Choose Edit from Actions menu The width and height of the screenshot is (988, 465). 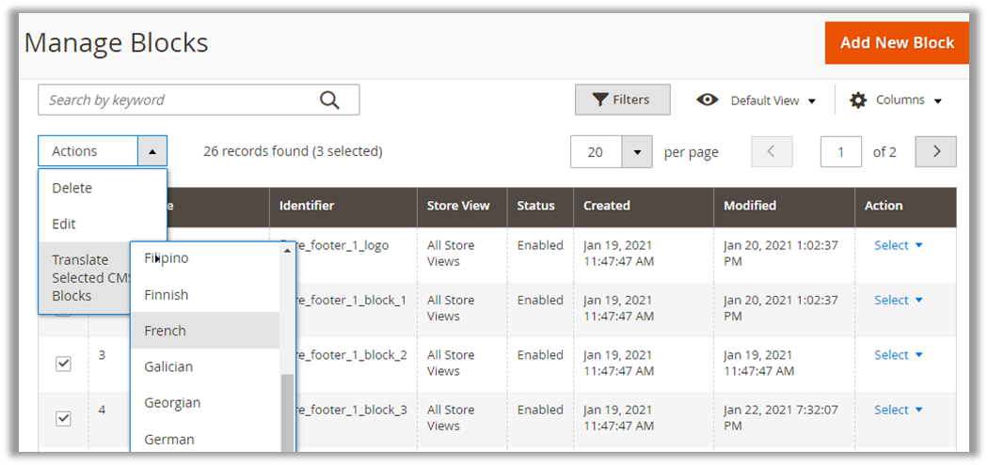point(64,224)
